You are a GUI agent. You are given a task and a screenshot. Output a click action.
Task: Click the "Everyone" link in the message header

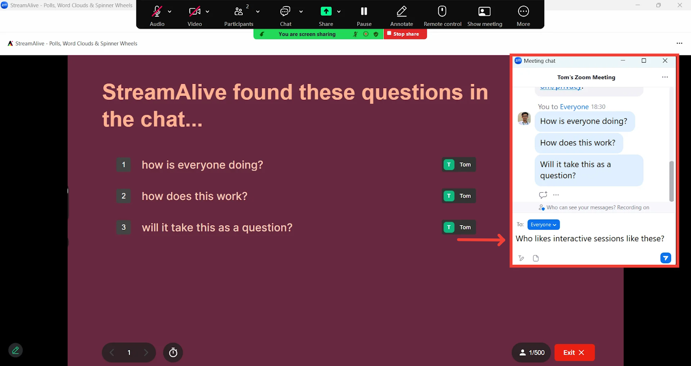click(574, 107)
